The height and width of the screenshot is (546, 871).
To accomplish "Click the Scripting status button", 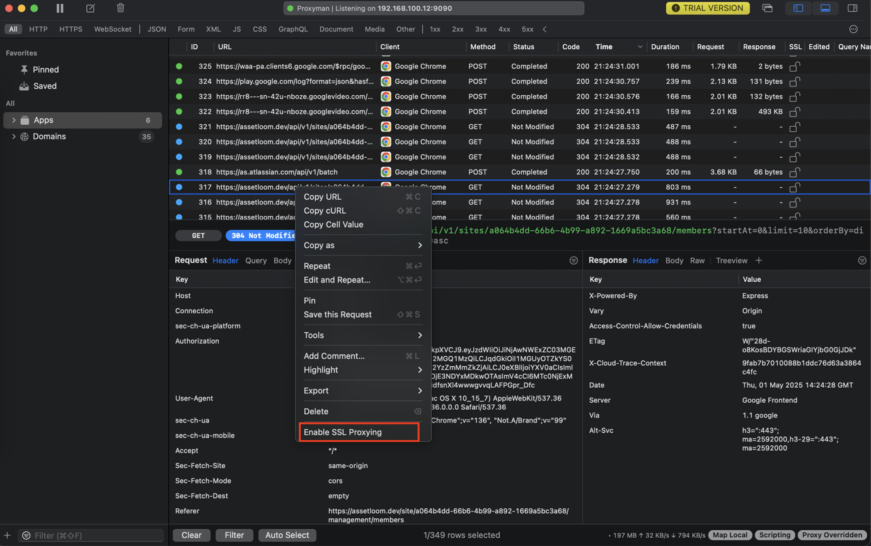I will click(775, 535).
